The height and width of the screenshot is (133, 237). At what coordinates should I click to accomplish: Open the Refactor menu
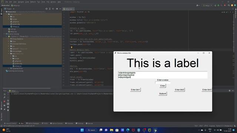click(x=33, y=2)
